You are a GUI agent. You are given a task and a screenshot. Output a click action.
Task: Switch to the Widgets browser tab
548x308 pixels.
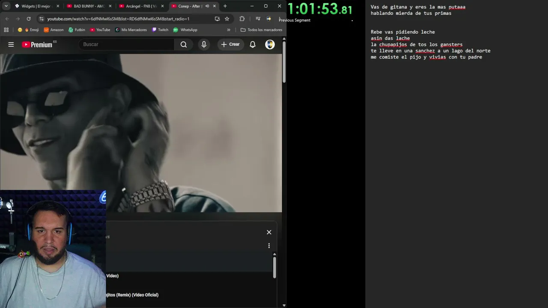(x=36, y=6)
